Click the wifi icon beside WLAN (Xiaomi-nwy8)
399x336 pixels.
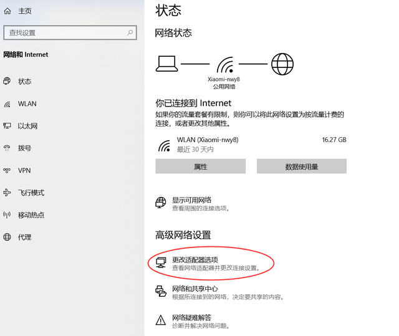(x=165, y=145)
